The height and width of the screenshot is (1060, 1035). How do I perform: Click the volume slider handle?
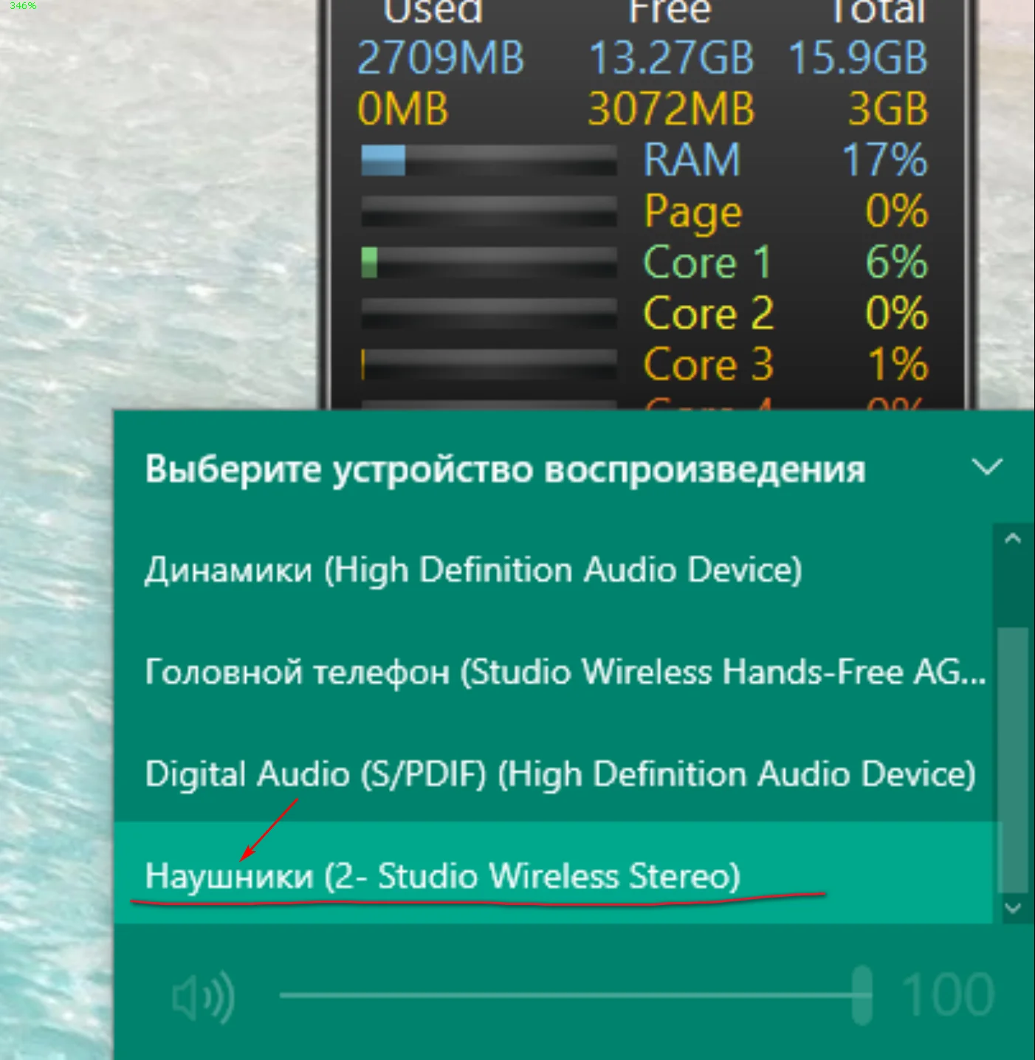(862, 995)
